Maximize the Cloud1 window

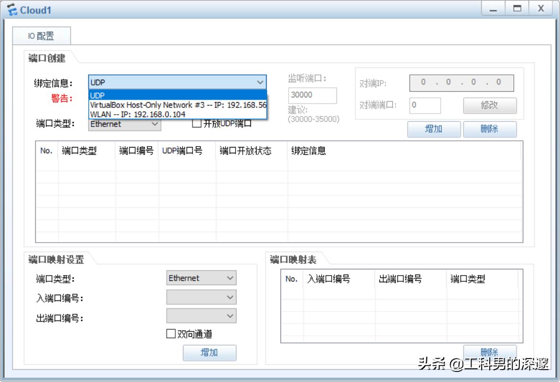click(517, 9)
